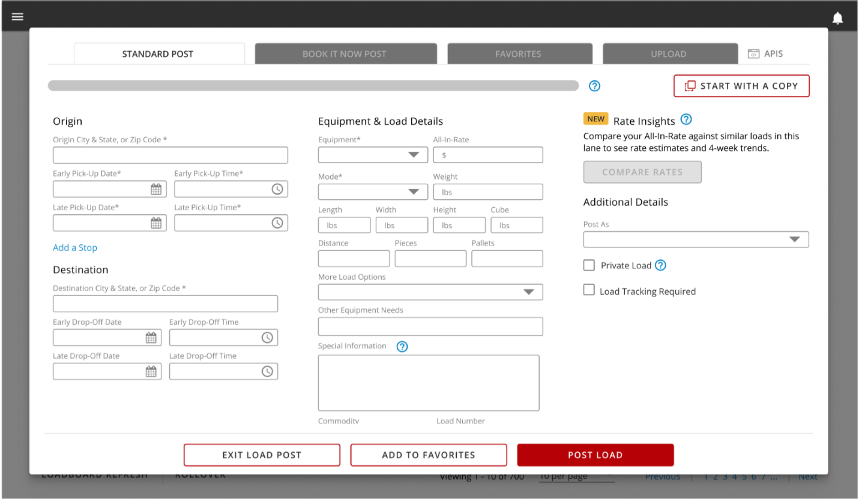
Task: Open Early Pick-Up Time clock icon
Action: pos(277,189)
